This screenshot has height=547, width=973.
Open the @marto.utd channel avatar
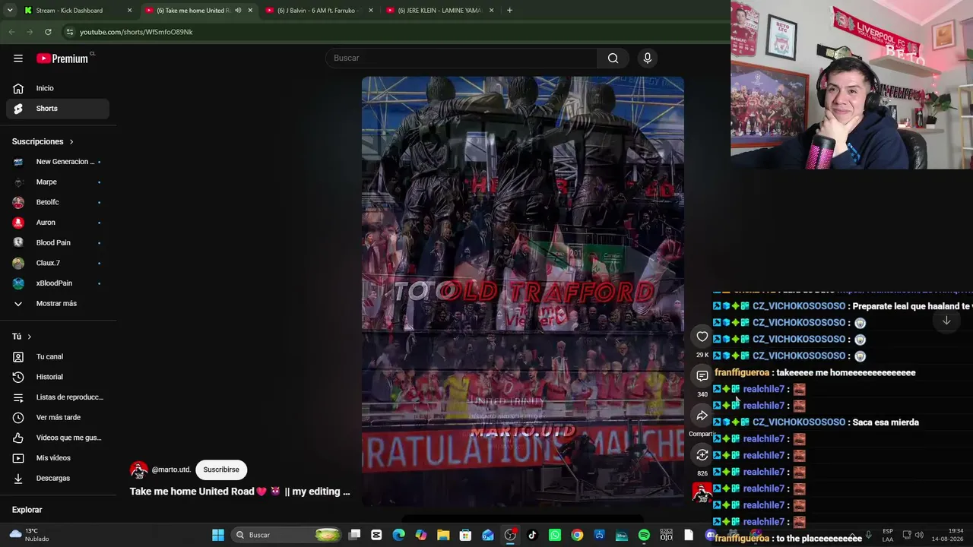[x=138, y=470]
